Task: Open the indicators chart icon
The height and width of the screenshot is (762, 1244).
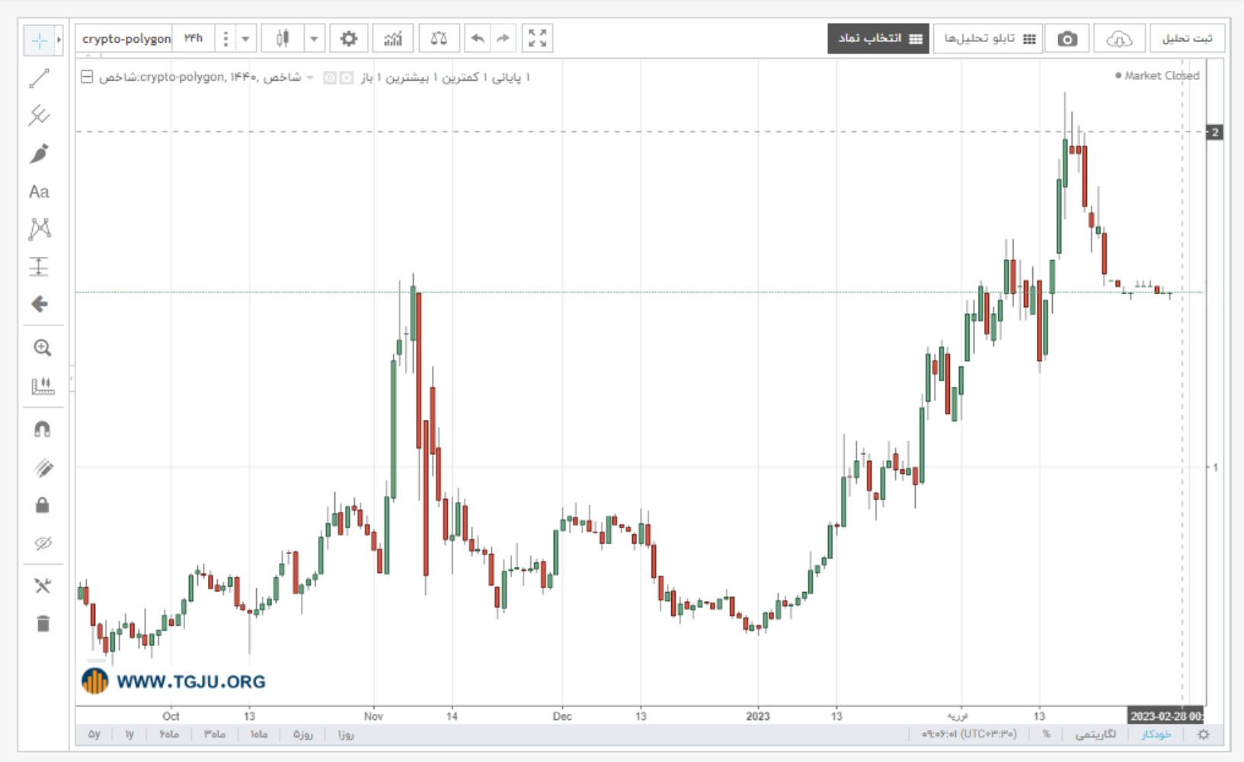Action: pos(393,38)
